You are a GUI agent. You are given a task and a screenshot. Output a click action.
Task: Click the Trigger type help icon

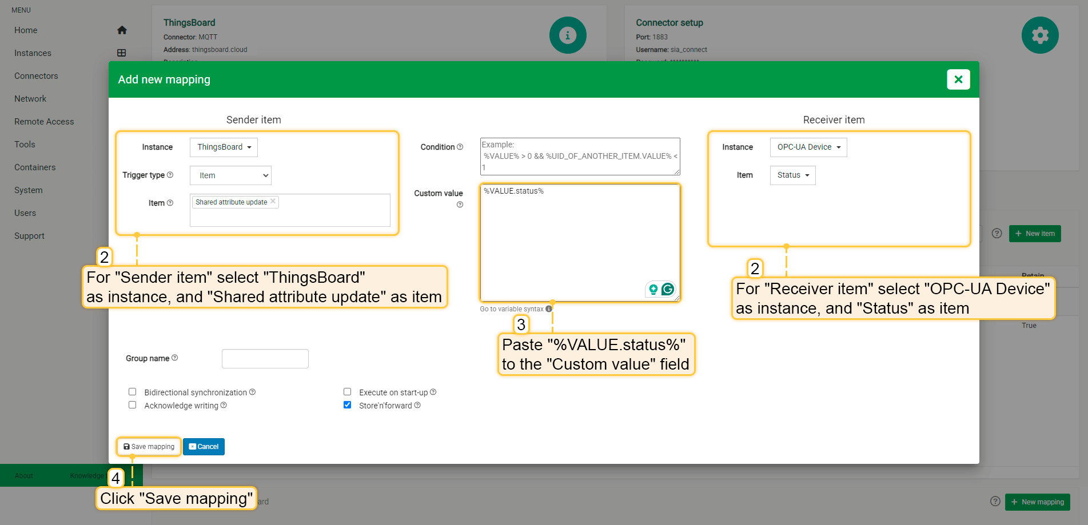170,175
